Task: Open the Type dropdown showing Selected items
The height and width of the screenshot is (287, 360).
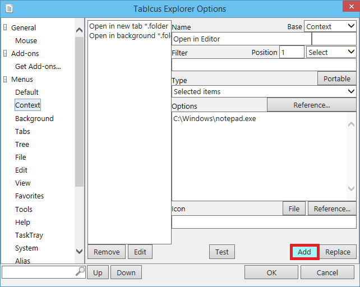Action: click(x=264, y=91)
